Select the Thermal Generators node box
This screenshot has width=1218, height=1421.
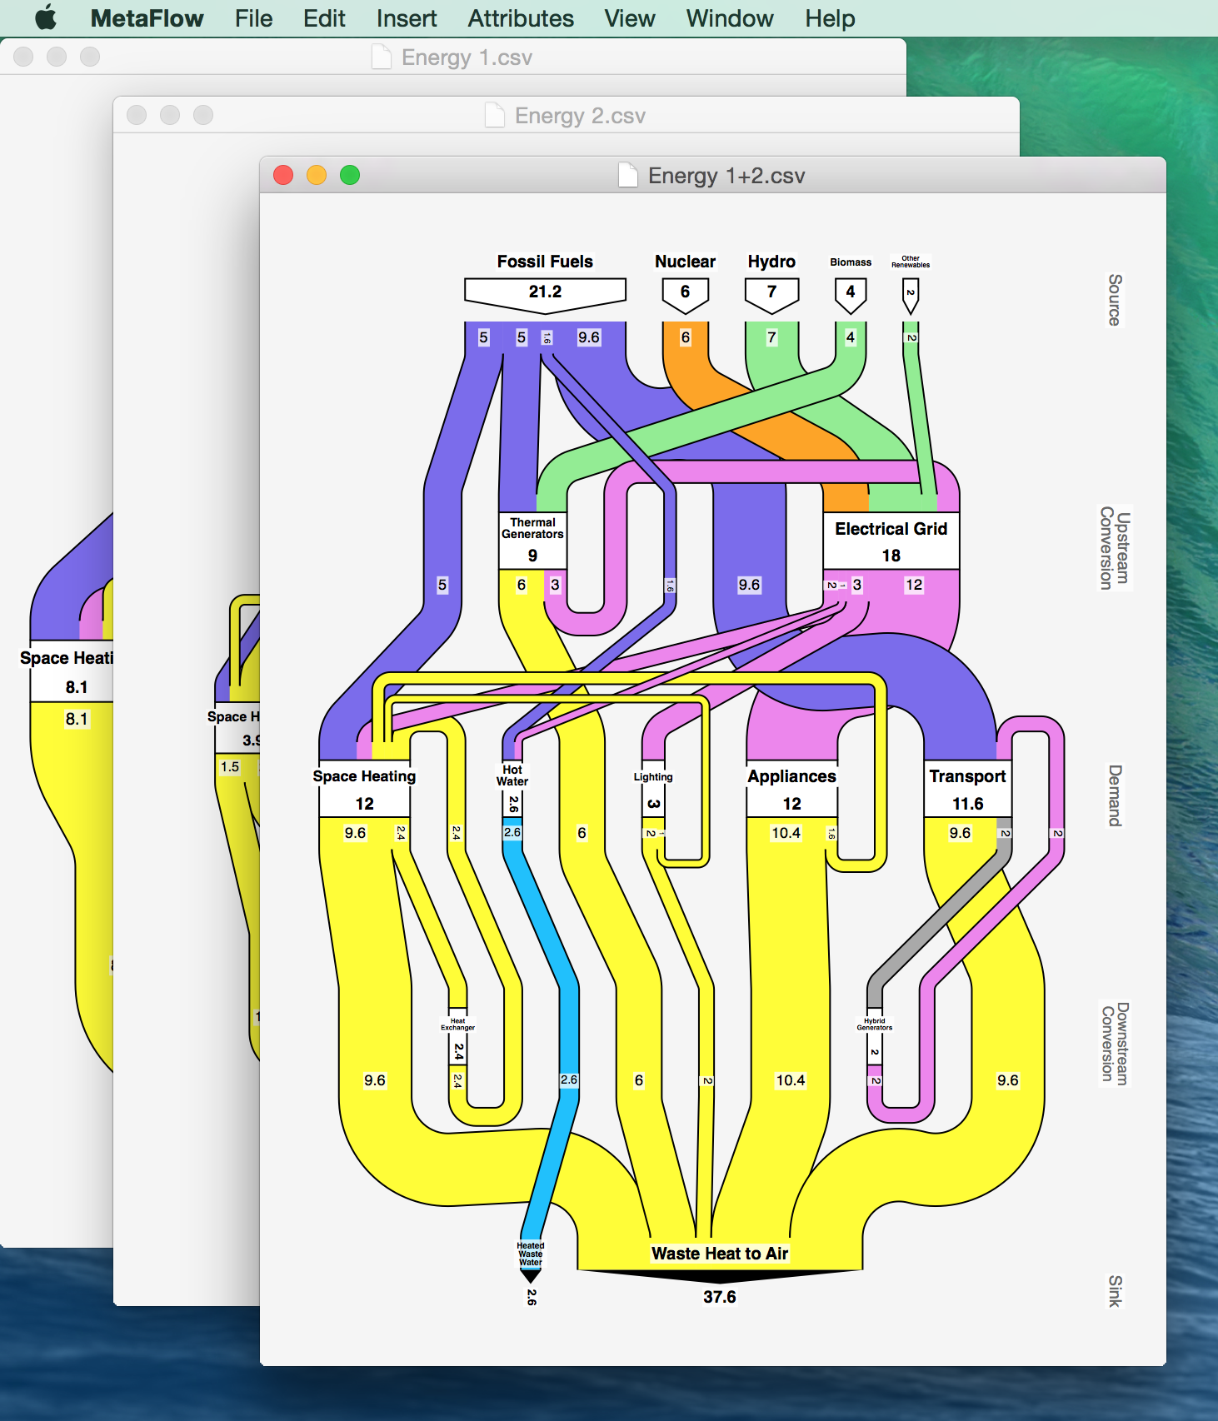coord(532,541)
